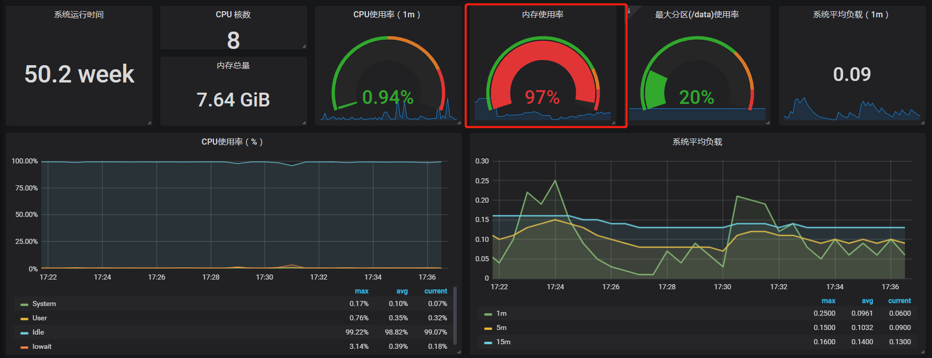This screenshot has width=932, height=358.
Task: Click the resize handle of the 系统平均负载（1m）panel
Action: tap(923, 123)
